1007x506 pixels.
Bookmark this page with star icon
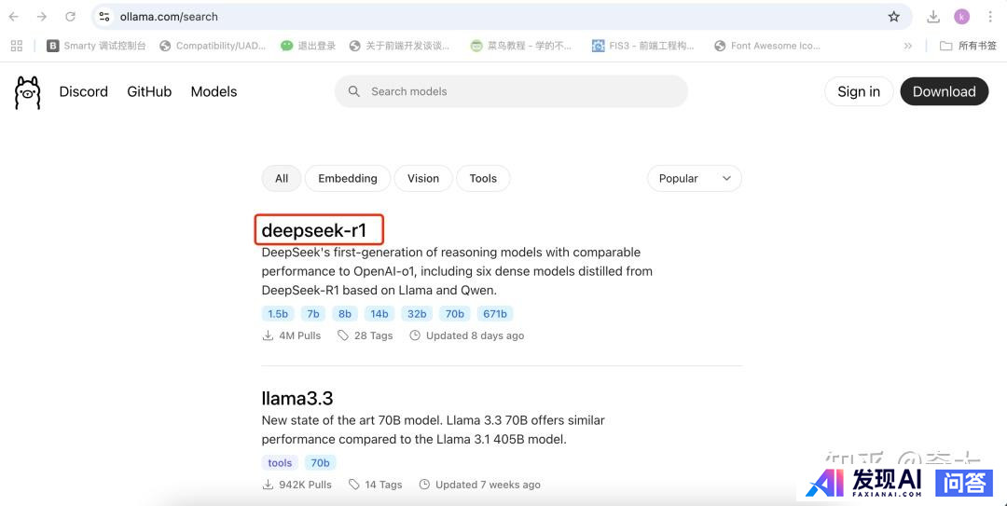894,17
